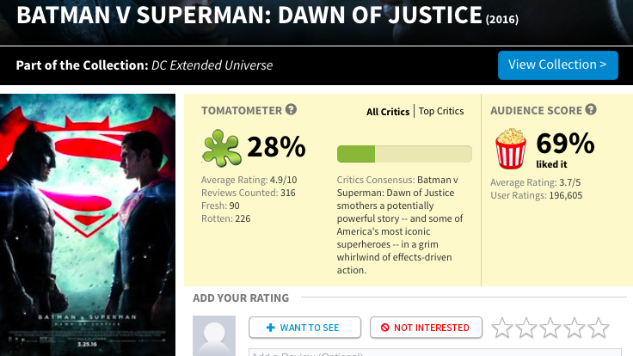The width and height of the screenshot is (633, 356).
Task: Click the Tomatometer help question mark icon
Action: click(292, 110)
